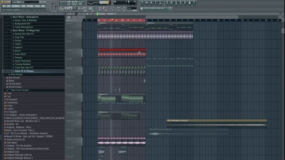Select the 'chopin_nocturne_20' file
The image size is (285, 160).
(15, 140)
